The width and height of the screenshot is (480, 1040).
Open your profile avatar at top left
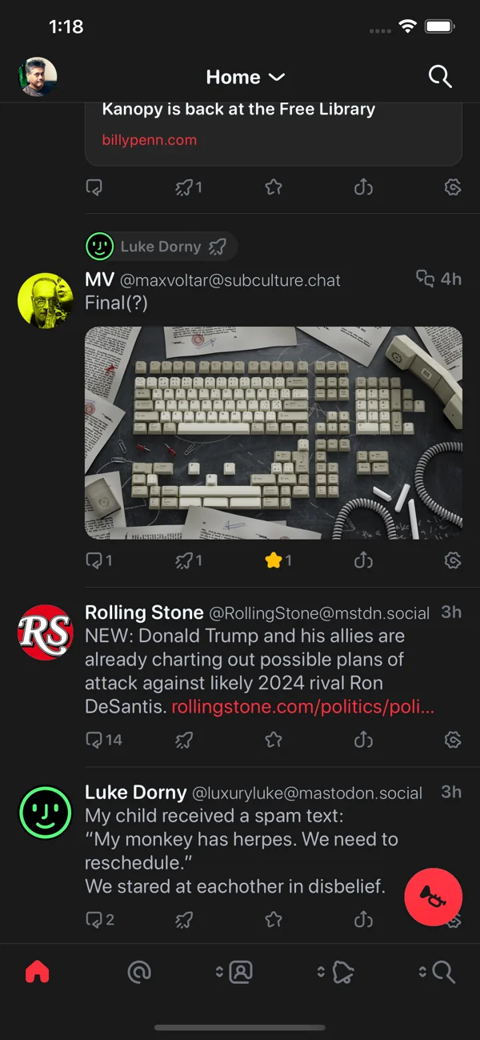click(38, 77)
